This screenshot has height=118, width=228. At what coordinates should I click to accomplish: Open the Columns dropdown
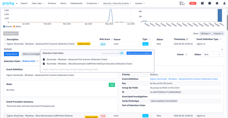click(x=218, y=34)
